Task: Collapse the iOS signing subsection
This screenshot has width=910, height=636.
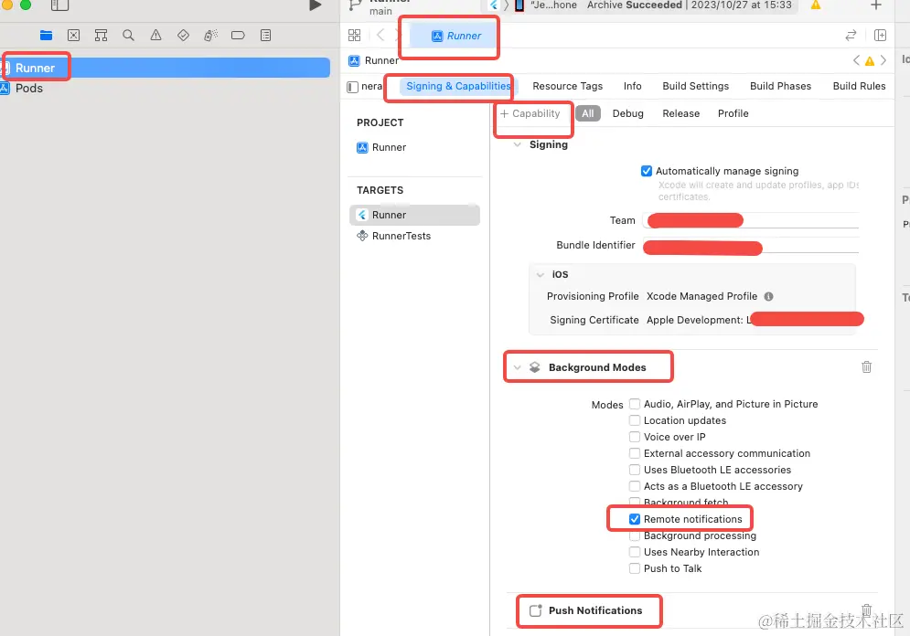Action: tap(541, 275)
